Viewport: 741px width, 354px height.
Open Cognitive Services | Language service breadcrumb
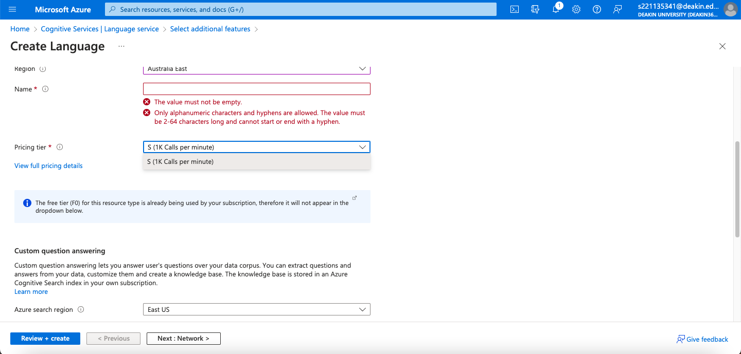pyautogui.click(x=100, y=29)
